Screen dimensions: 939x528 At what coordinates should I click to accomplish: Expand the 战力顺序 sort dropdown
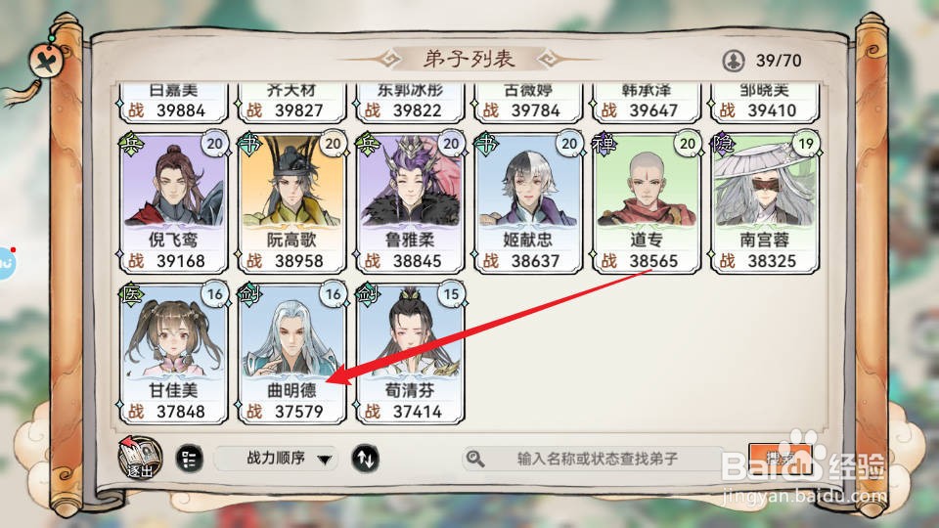click(276, 460)
